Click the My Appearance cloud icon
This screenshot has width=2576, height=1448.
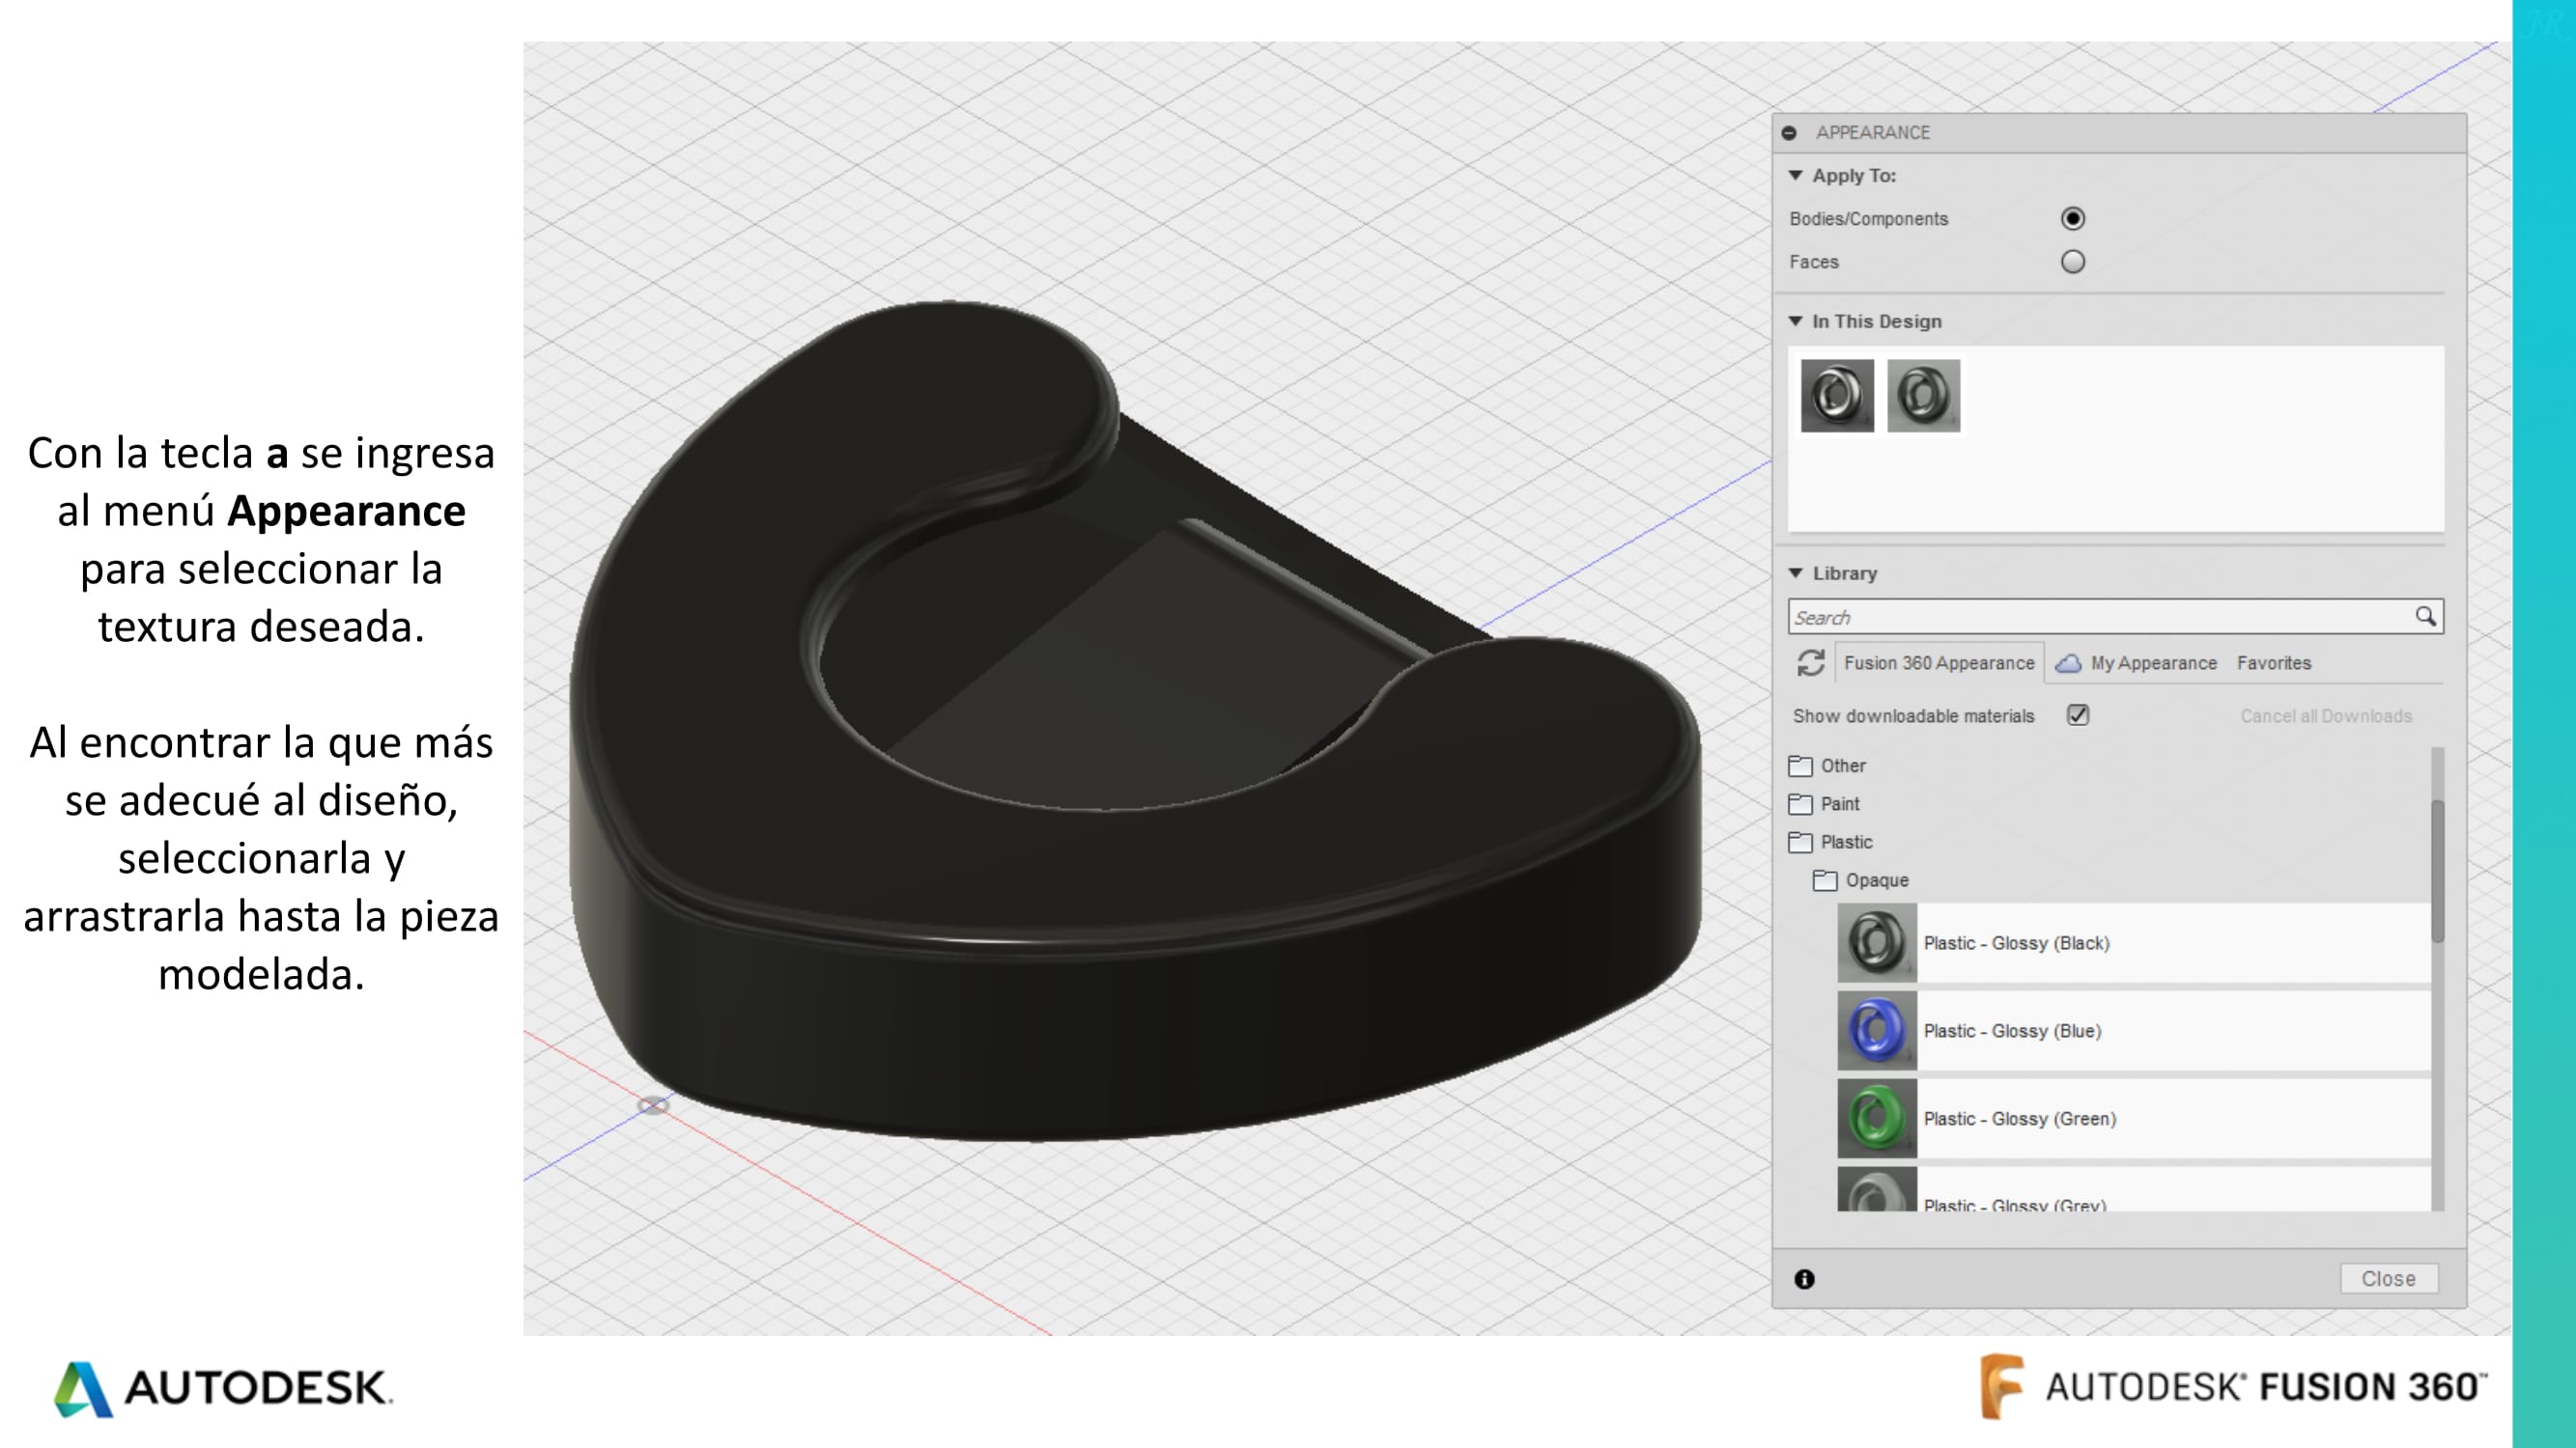point(2068,661)
